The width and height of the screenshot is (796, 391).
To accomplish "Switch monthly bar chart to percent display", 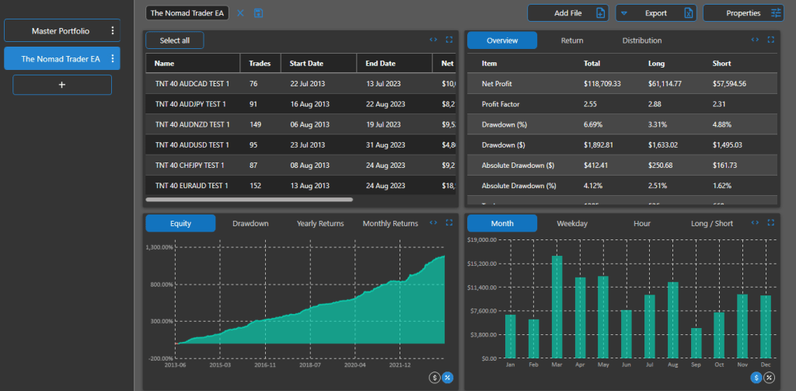I will [769, 378].
